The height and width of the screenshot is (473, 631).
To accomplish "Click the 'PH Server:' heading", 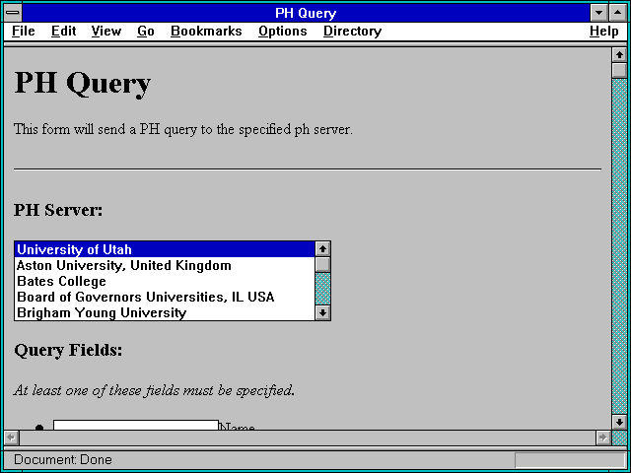I will coord(58,210).
